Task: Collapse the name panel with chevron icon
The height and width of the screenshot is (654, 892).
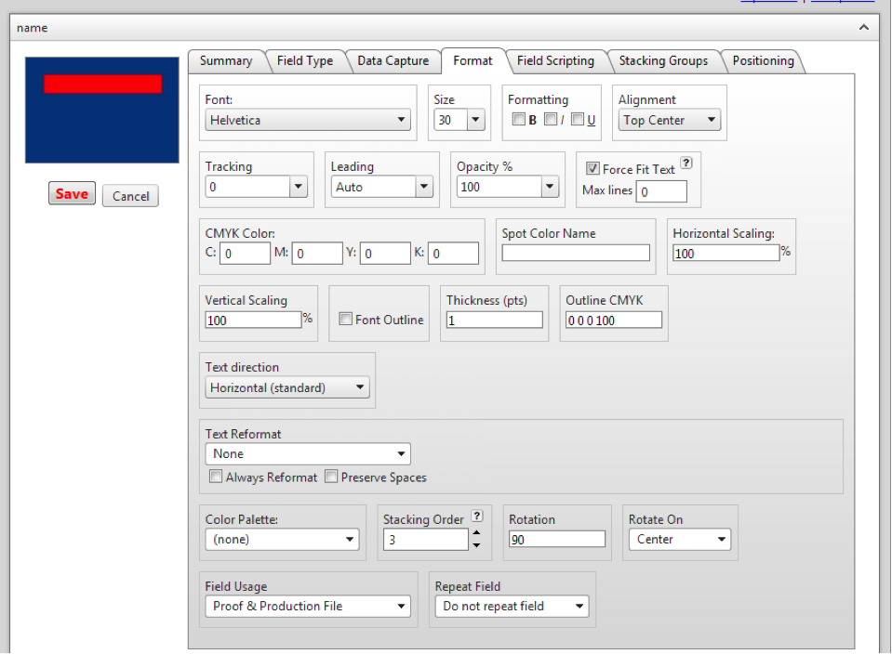Action: pos(863,27)
